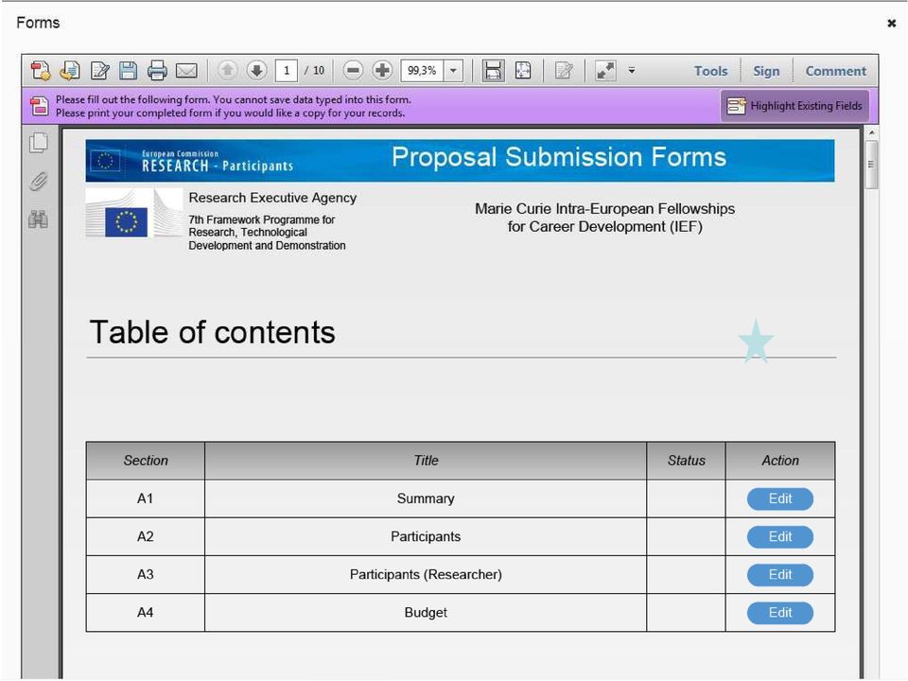Open the Comment pane

835,71
